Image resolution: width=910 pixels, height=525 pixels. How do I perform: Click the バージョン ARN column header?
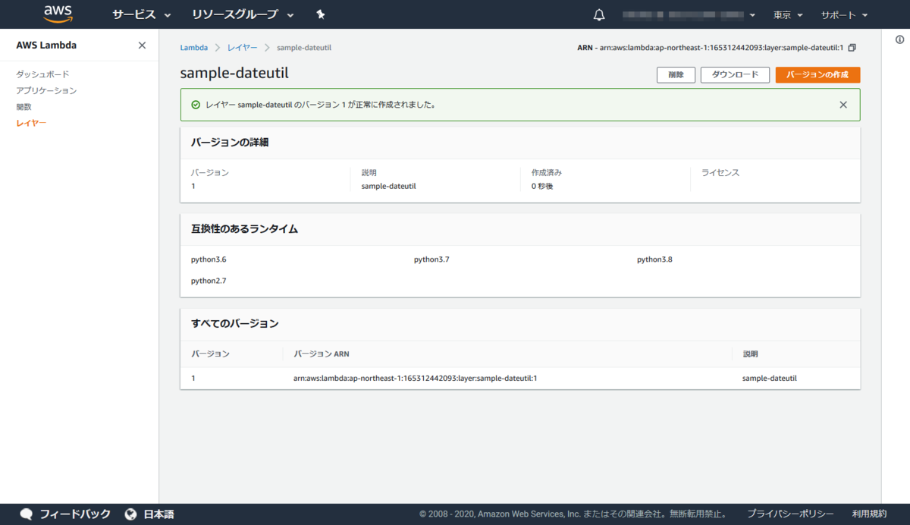[322, 354]
